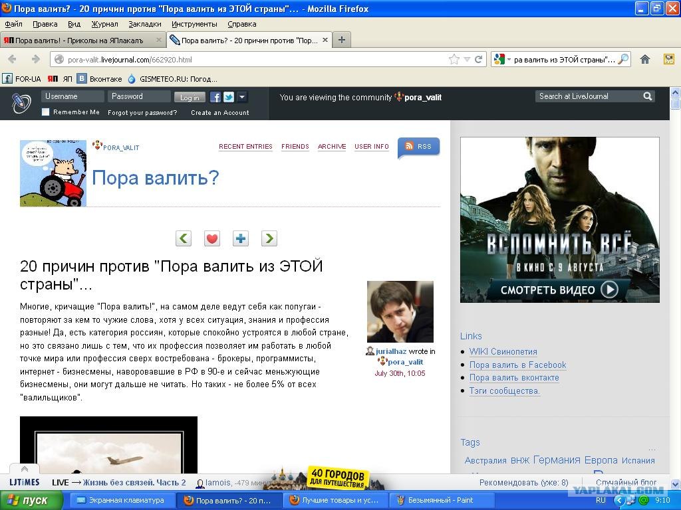This screenshot has width=681, height=510.
Task: Open ЯП bookmark
Action: pyautogui.click(x=60, y=78)
